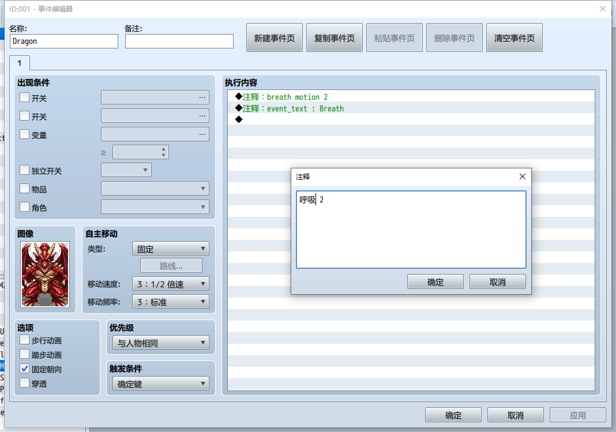616x432 pixels.
Task: Click the 路线... button
Action: click(171, 266)
